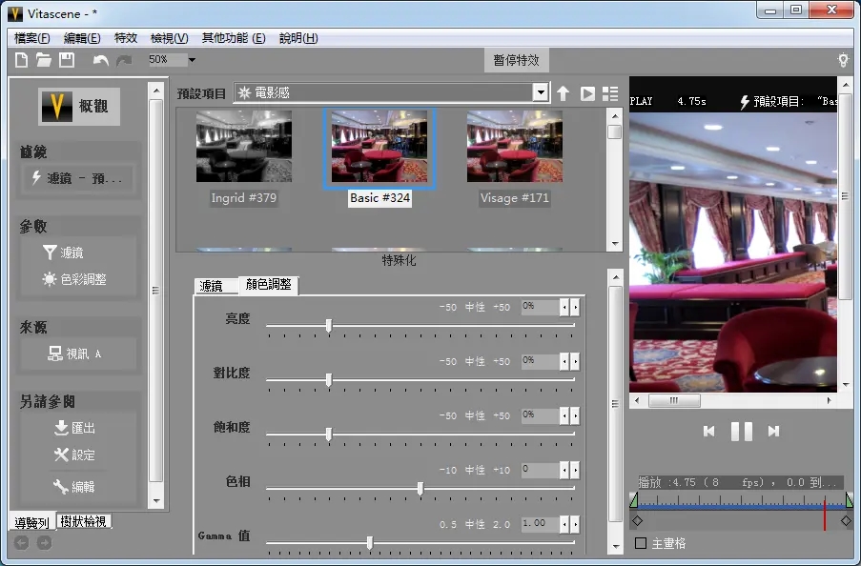Screen dimensions: 861x566
Task: Switch to the 濾鏡 tab
Action: click(211, 286)
